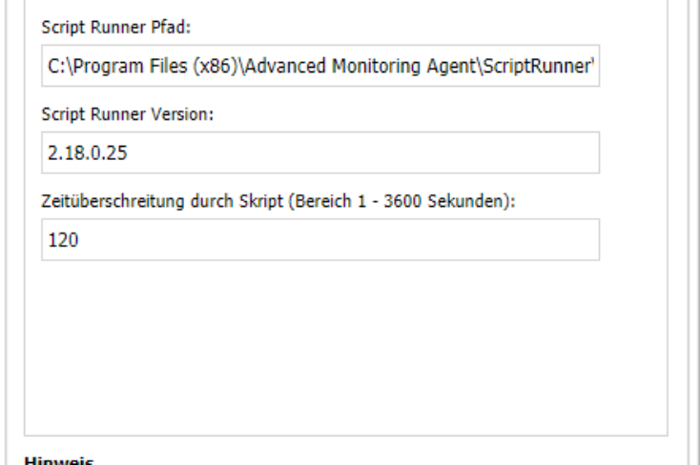
Task: Click the word 'Zeitüberschreitung' in the label
Action: point(113,201)
